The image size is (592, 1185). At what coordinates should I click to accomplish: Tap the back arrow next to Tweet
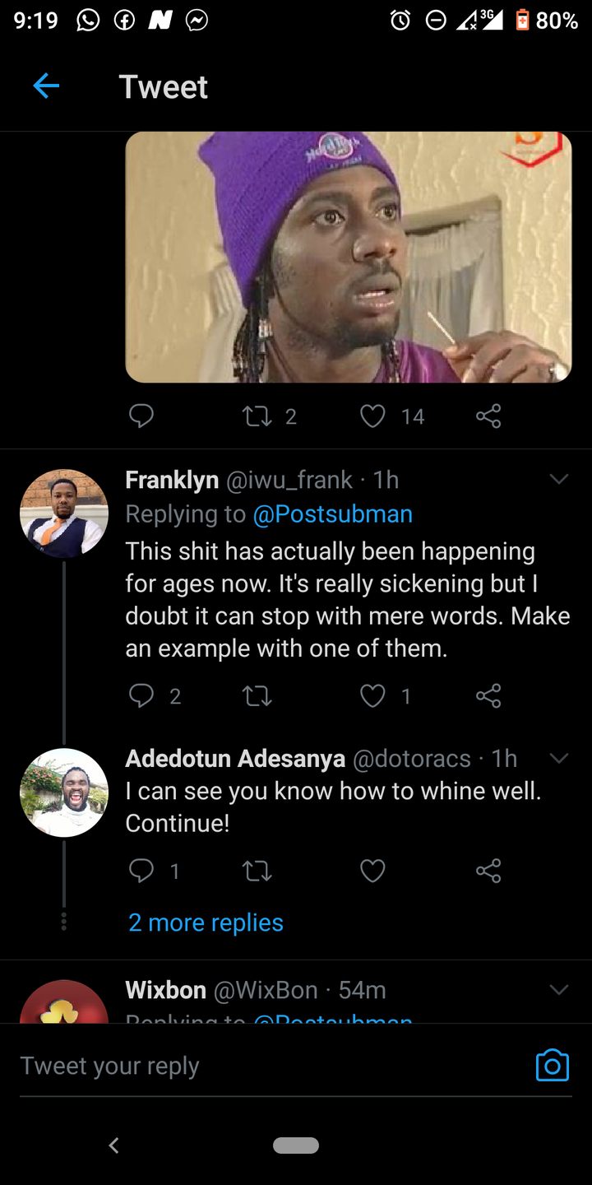click(x=46, y=86)
